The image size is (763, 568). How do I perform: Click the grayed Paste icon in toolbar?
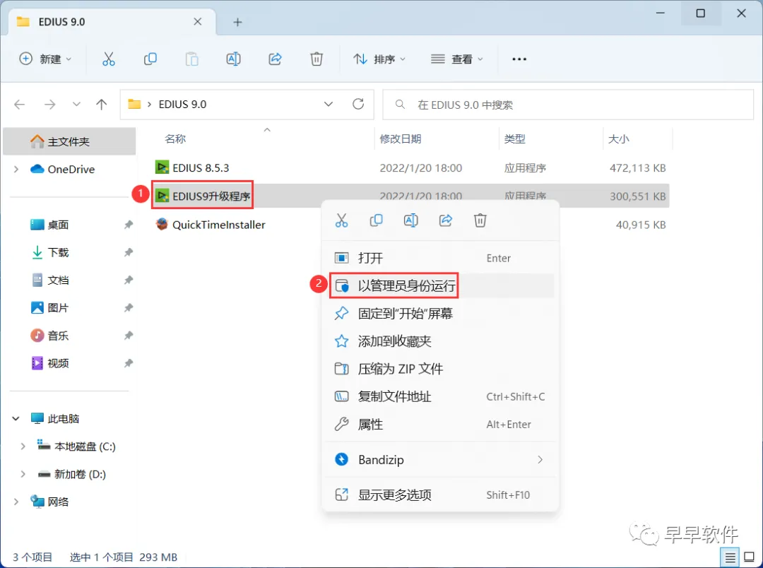tap(191, 59)
